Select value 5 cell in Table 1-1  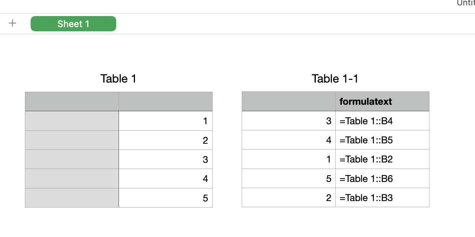pos(289,179)
